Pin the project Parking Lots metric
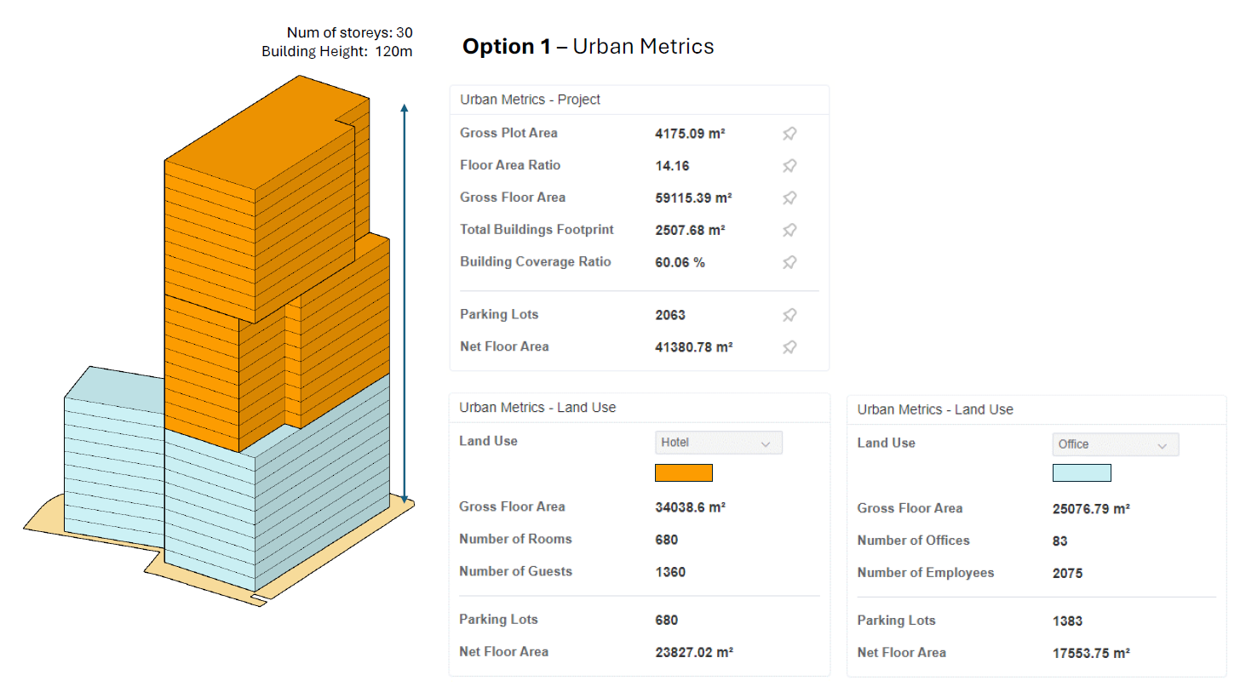The image size is (1246, 698). [x=790, y=315]
